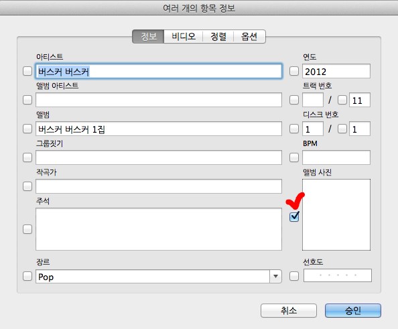
Task: Tick the 앨범 아티스트 checkbox
Action: tap(27, 100)
